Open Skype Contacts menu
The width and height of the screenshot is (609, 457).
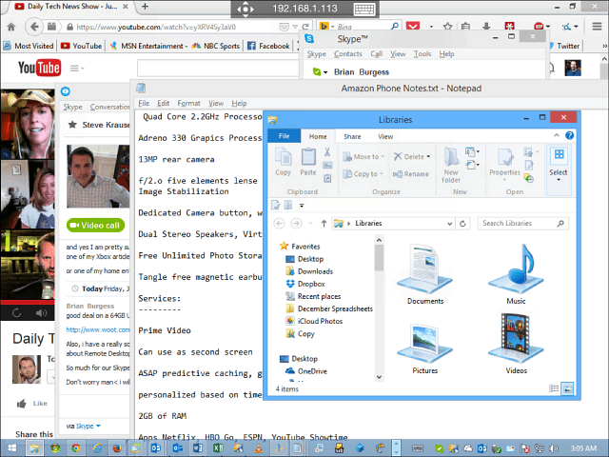[x=348, y=53]
